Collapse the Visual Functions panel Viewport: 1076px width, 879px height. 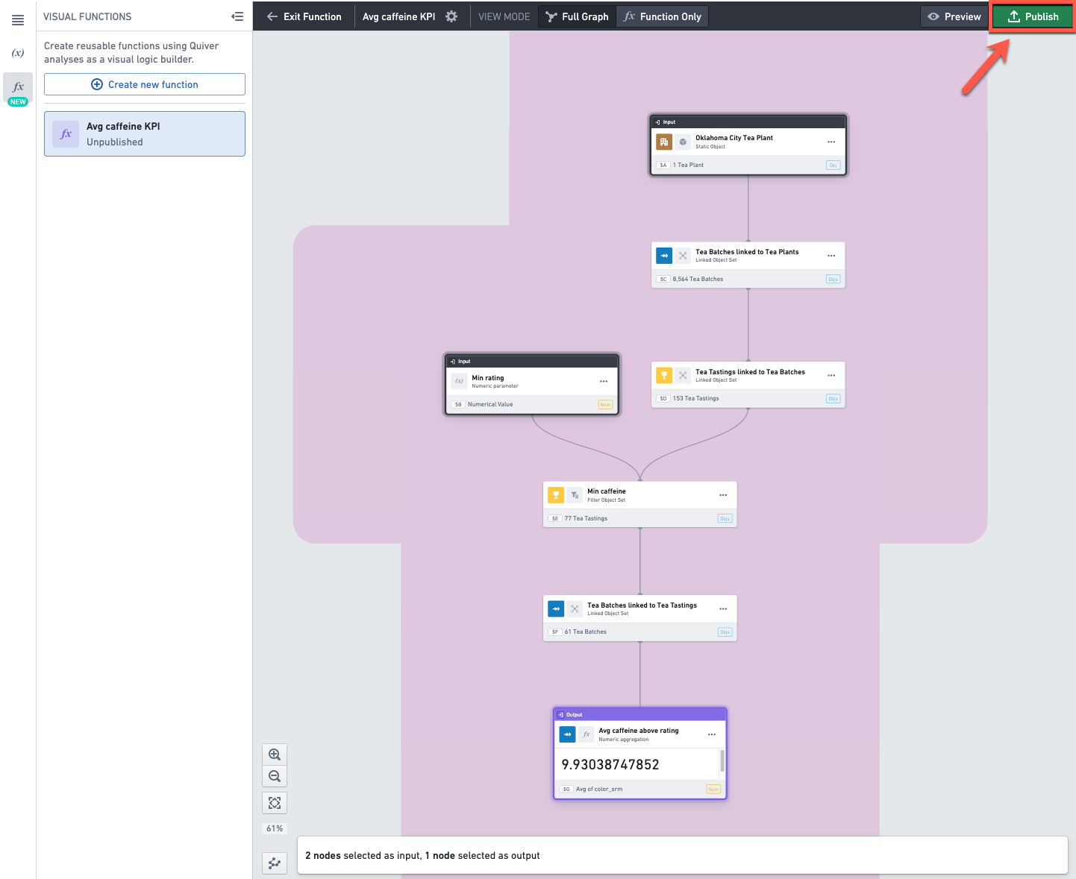237,16
